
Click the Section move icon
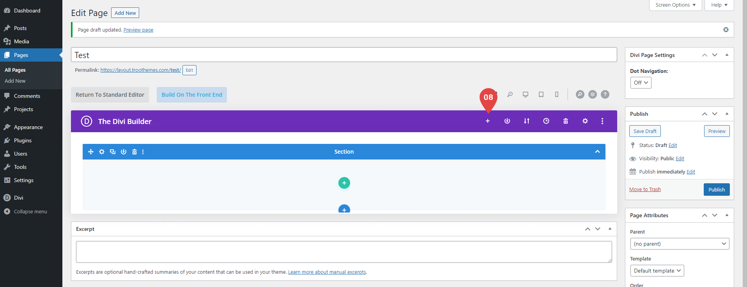coord(91,152)
